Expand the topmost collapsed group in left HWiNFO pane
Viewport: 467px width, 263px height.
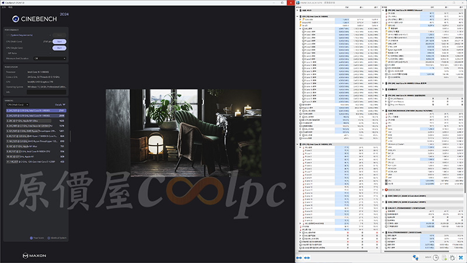297,11
